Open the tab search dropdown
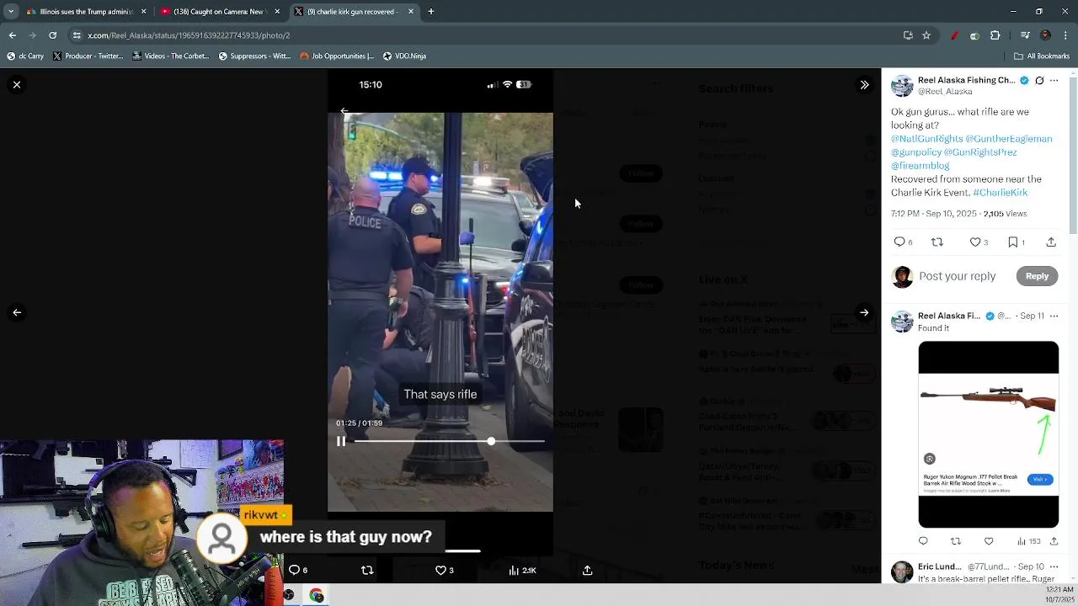Screen dimensions: 1078x606 coord(10,12)
